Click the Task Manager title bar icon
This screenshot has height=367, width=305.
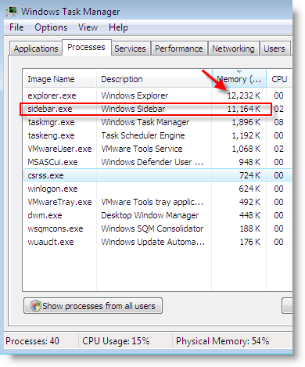(12, 11)
